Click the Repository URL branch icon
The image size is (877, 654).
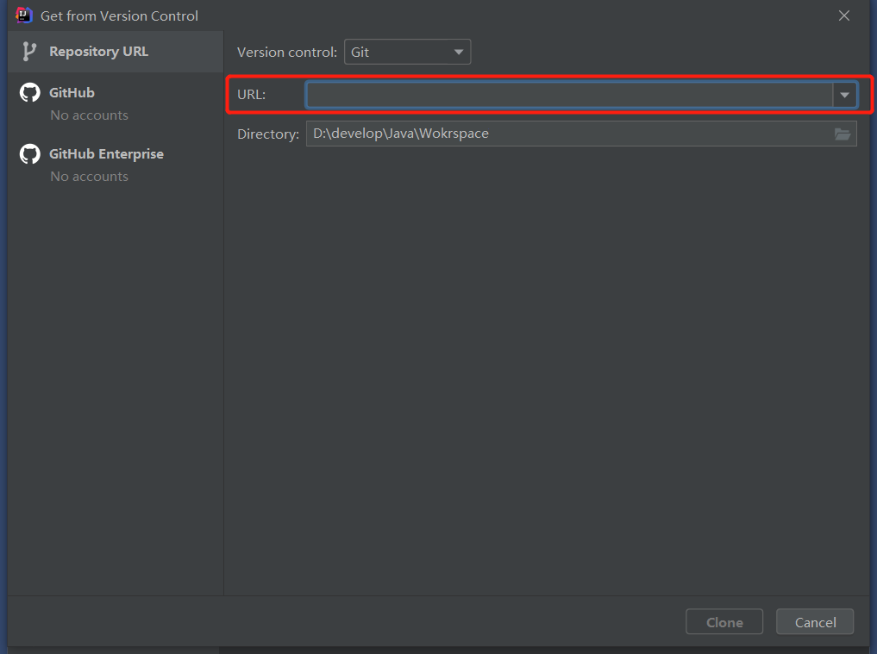[29, 52]
